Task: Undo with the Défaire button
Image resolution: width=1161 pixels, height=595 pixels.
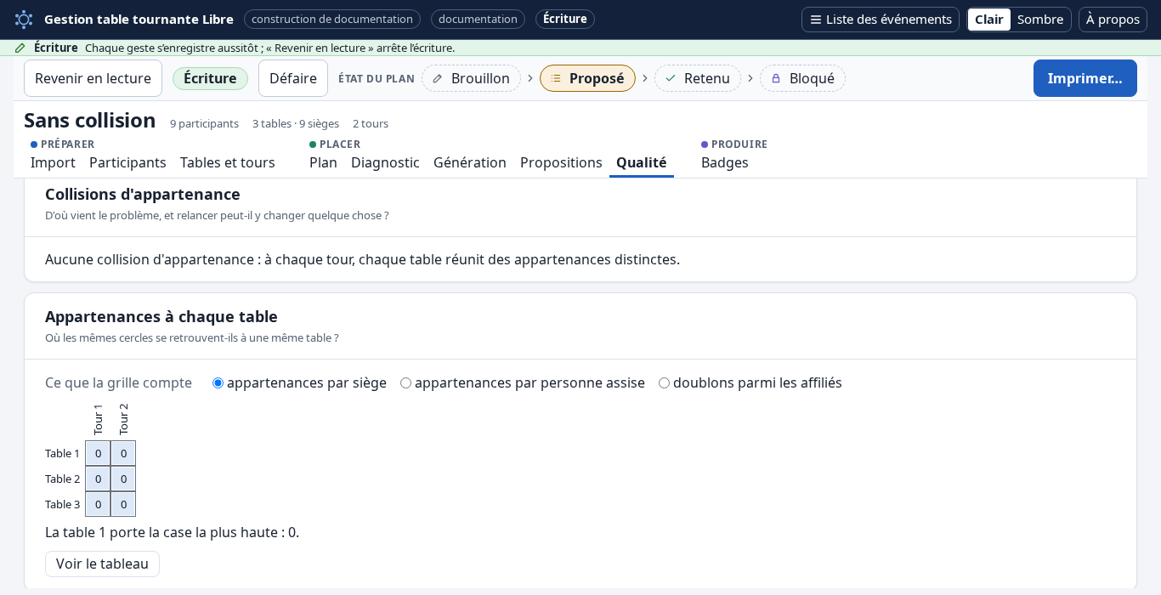Action: click(x=293, y=78)
